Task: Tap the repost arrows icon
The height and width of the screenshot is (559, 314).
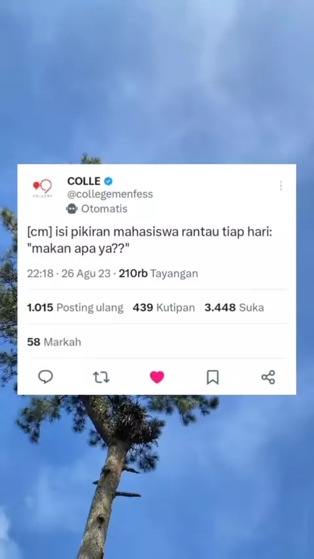Action: (x=101, y=377)
